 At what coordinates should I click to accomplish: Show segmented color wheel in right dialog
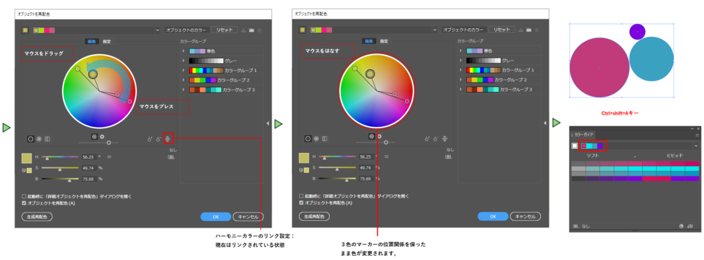[x=316, y=139]
